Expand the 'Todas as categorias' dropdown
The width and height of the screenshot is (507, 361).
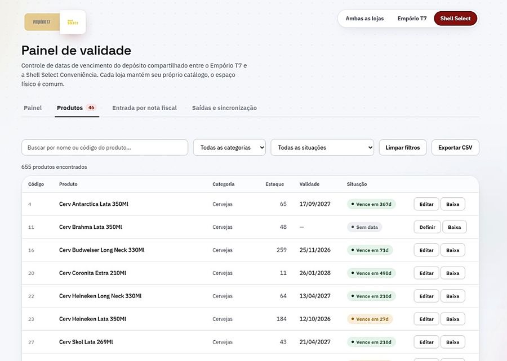(229, 147)
